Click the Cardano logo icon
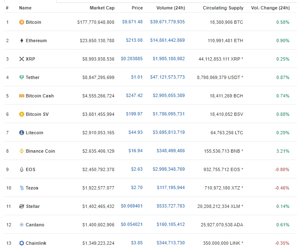Viewport: 297px width, 248px height. click(x=22, y=225)
